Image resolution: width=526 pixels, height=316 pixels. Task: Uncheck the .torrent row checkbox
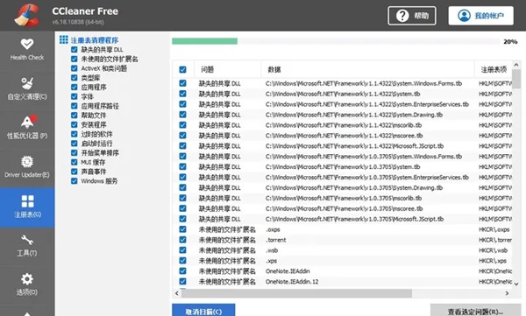[182, 240]
